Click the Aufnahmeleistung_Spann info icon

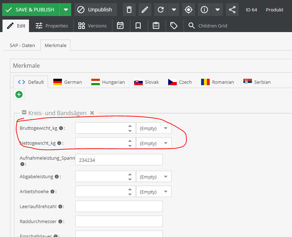pos(22,164)
